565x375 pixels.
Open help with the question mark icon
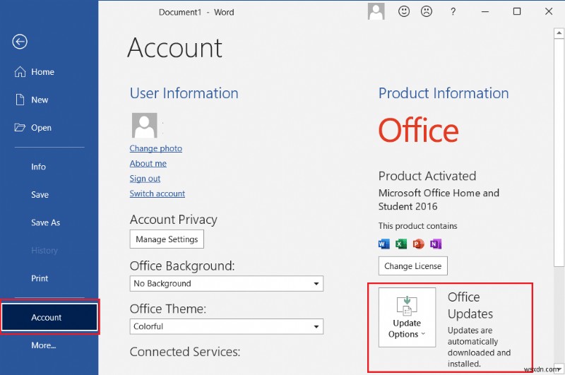tap(453, 11)
